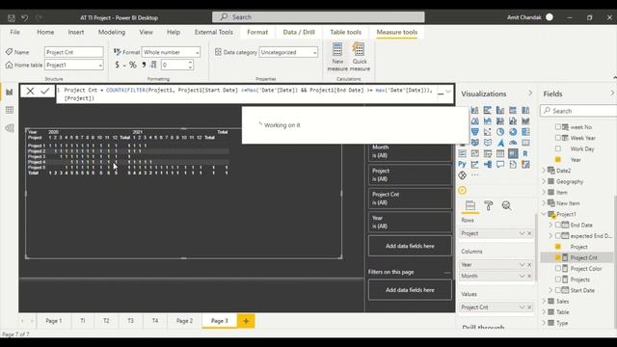This screenshot has height=347, width=617.
Task: Click the save icon in title bar
Action: tap(12, 17)
